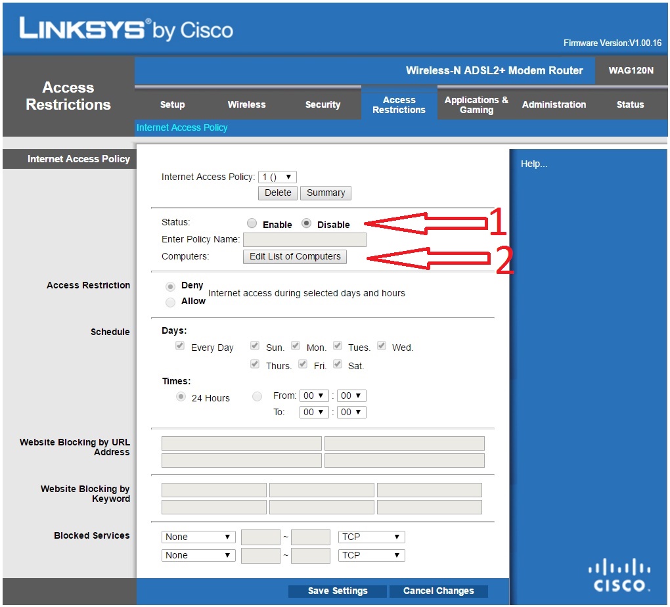670x607 pixels.
Task: Click the bottom-right URL address blocking field
Action: point(404,461)
